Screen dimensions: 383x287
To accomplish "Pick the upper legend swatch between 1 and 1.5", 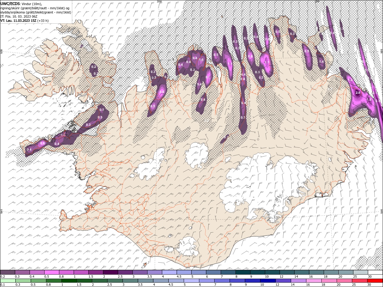I will [x=81, y=272].
